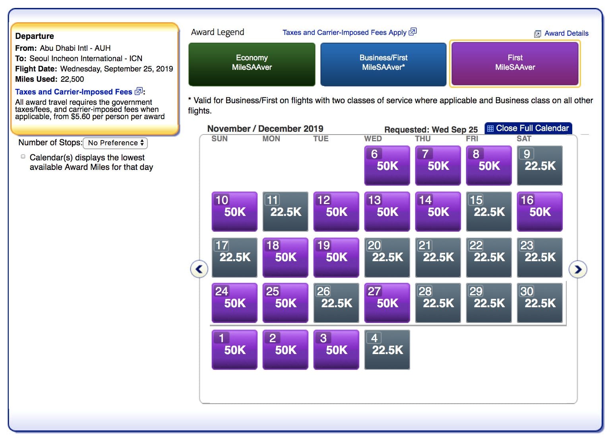
Task: Click the external link icon beside Fees Apply
Action: coord(413,32)
